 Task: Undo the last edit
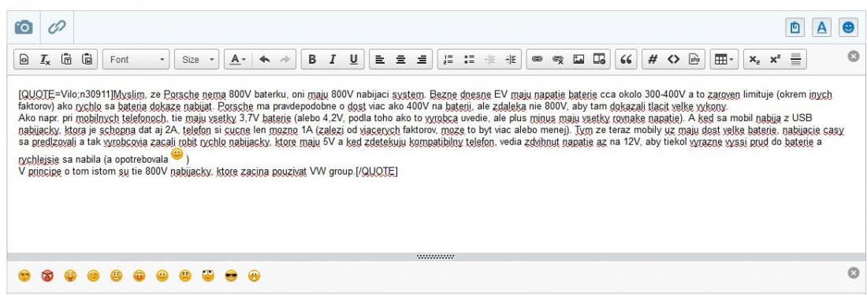tap(265, 60)
